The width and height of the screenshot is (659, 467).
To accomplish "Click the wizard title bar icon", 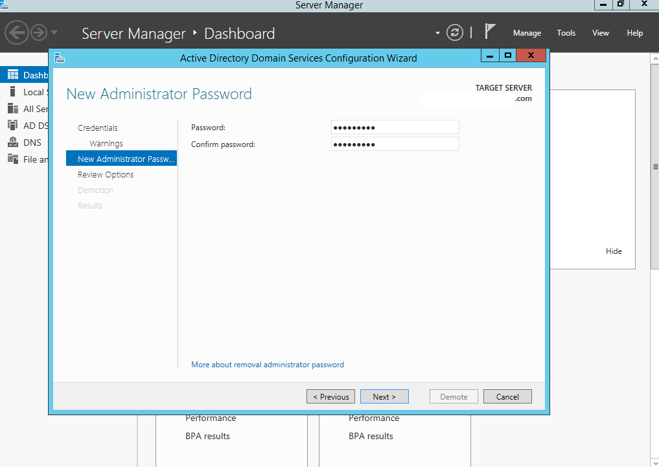I will point(60,58).
